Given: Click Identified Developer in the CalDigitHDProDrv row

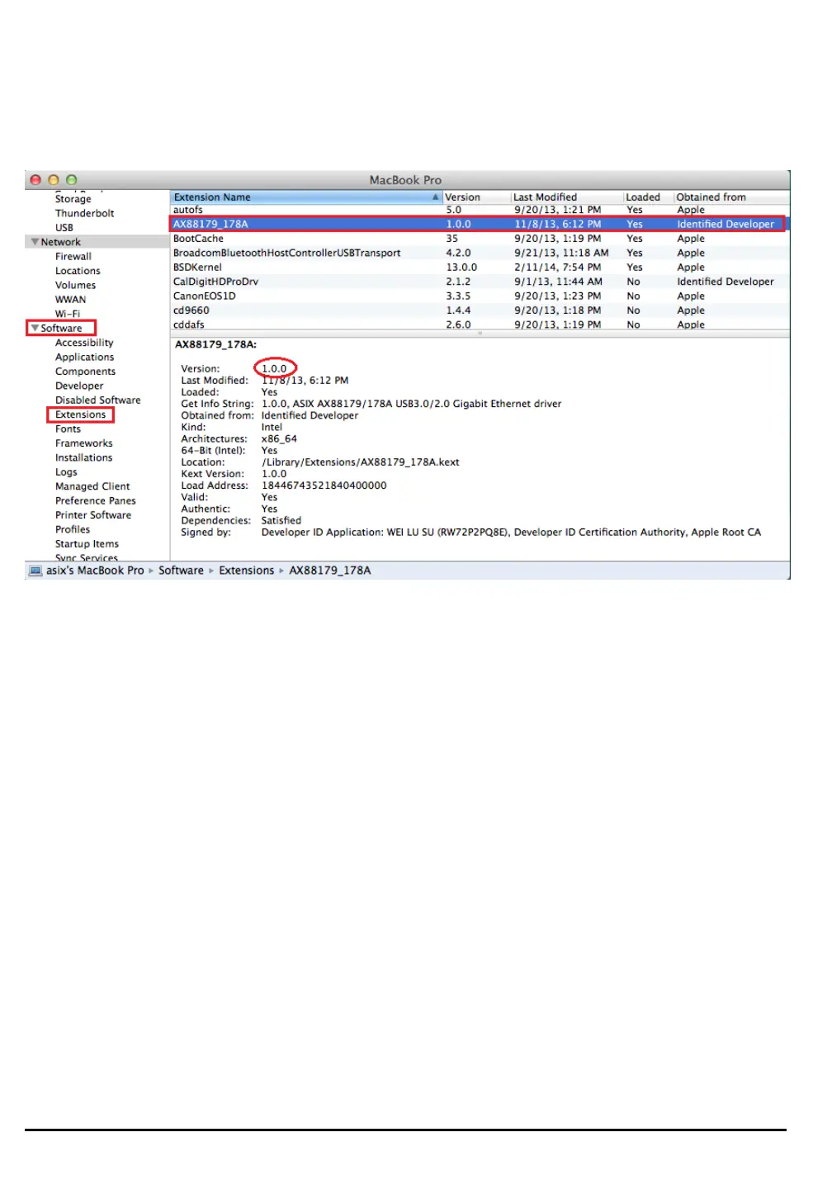Looking at the screenshot, I should tap(726, 282).
